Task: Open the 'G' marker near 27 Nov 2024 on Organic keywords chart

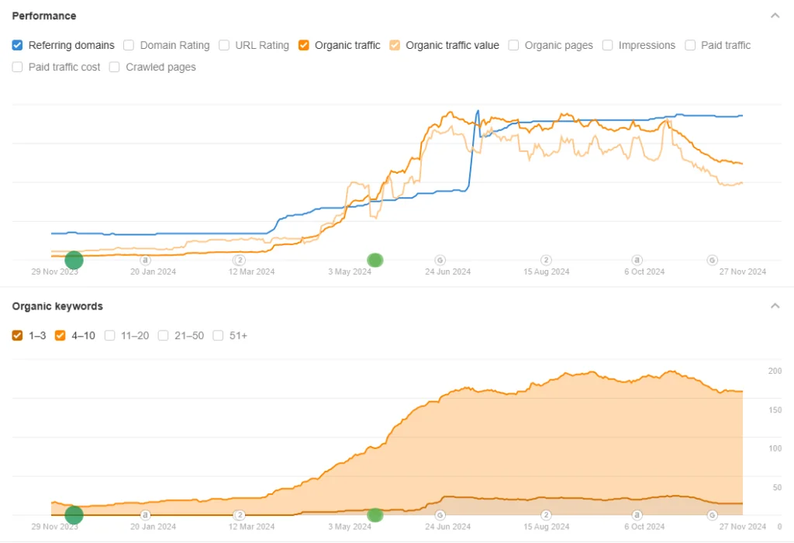Action: click(712, 515)
